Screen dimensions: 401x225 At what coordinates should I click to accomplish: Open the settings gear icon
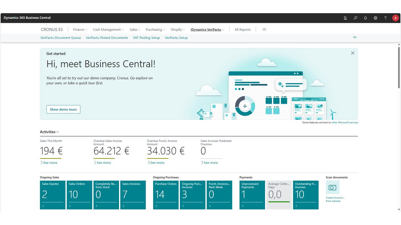tap(375, 18)
